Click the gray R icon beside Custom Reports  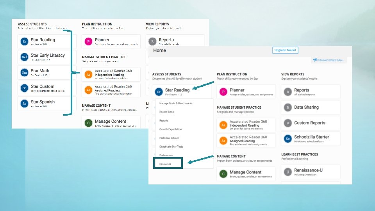[288, 123]
